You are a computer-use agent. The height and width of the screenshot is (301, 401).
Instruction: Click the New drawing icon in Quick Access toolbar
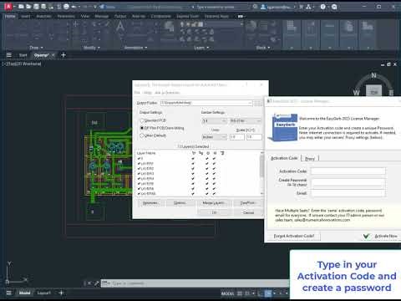point(21,6)
